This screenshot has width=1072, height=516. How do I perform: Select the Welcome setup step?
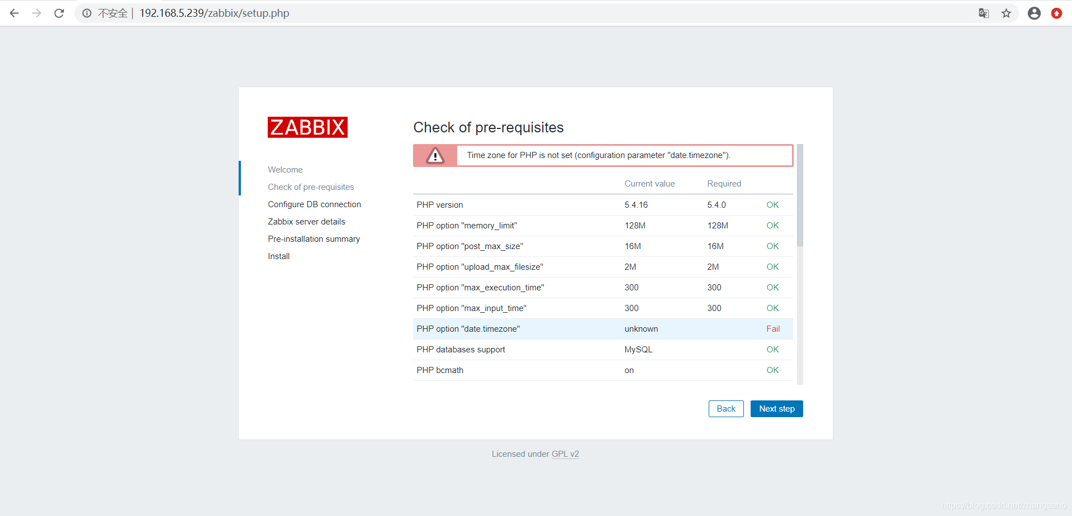(x=285, y=170)
